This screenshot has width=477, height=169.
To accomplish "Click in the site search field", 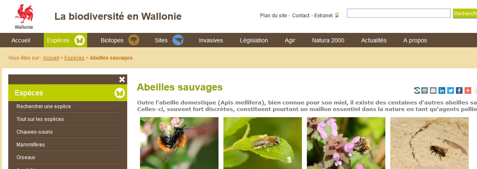I will click(x=399, y=13).
